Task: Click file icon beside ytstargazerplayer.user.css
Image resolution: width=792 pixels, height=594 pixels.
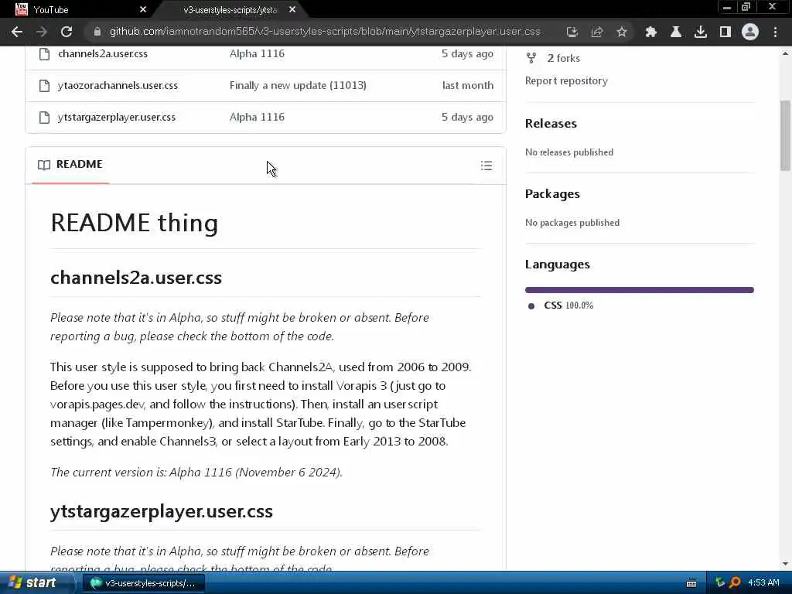Action: (44, 118)
